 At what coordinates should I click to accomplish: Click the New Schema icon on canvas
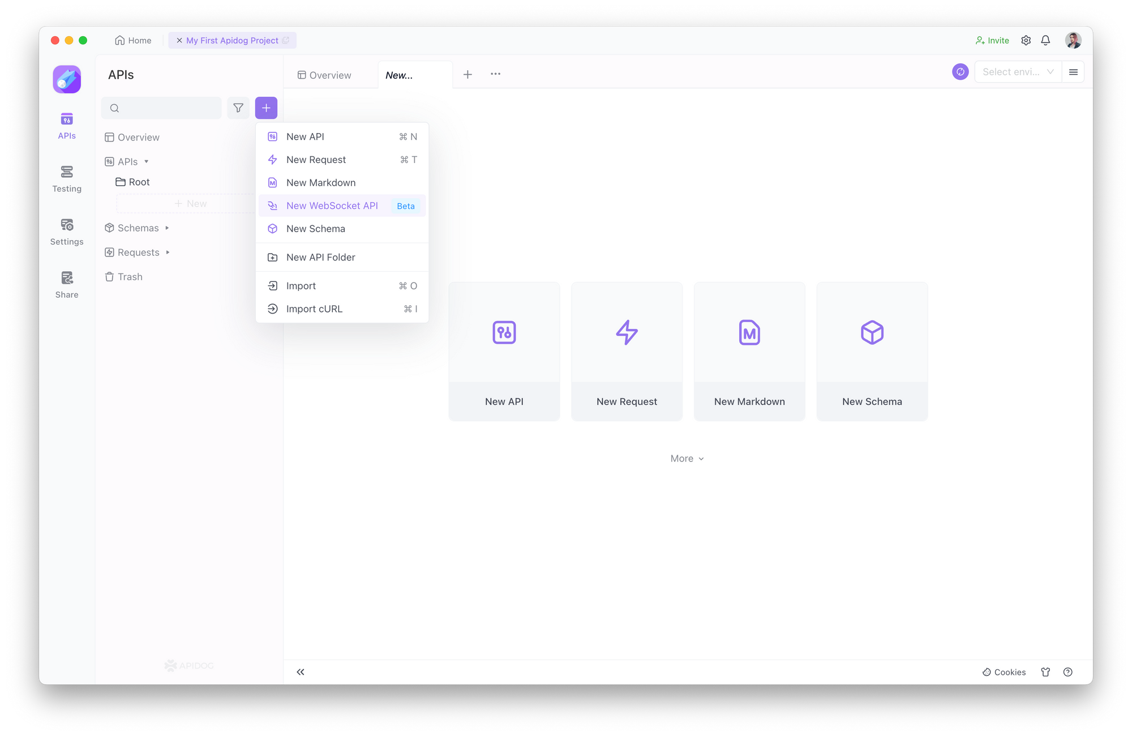coord(871,332)
